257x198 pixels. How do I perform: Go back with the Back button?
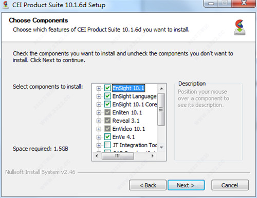148,185
